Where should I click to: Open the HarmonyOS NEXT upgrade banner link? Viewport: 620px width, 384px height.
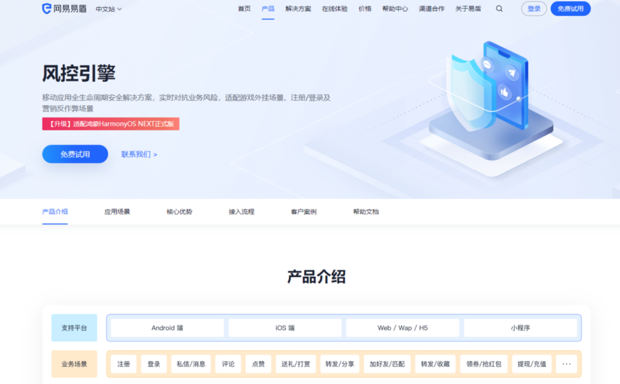tap(110, 124)
